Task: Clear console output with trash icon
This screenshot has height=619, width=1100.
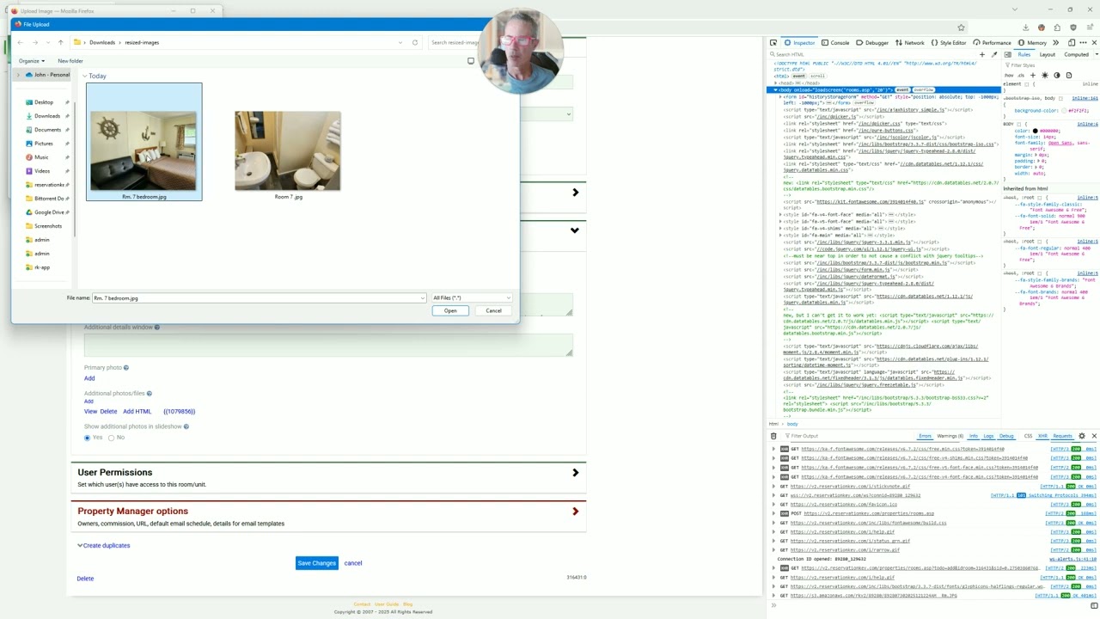Action: pyautogui.click(x=773, y=436)
